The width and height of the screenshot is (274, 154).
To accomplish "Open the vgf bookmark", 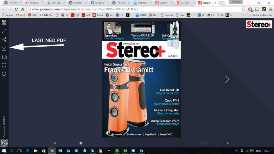I will 75,15.
